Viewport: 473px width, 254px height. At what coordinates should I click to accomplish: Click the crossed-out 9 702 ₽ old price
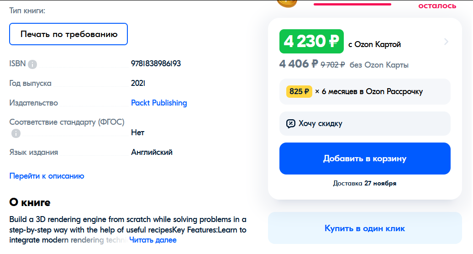click(333, 65)
